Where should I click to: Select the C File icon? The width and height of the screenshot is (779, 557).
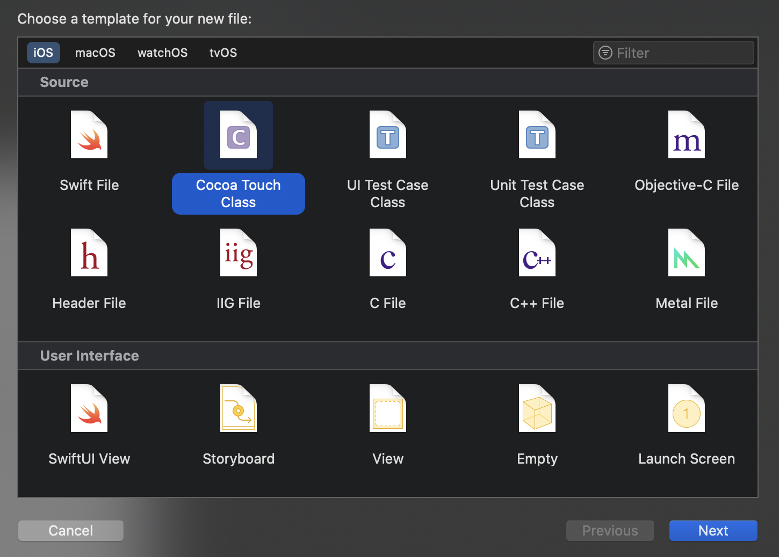click(x=388, y=253)
